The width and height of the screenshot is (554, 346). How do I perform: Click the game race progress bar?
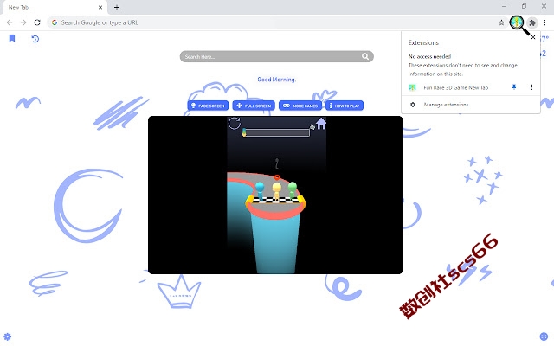(277, 132)
